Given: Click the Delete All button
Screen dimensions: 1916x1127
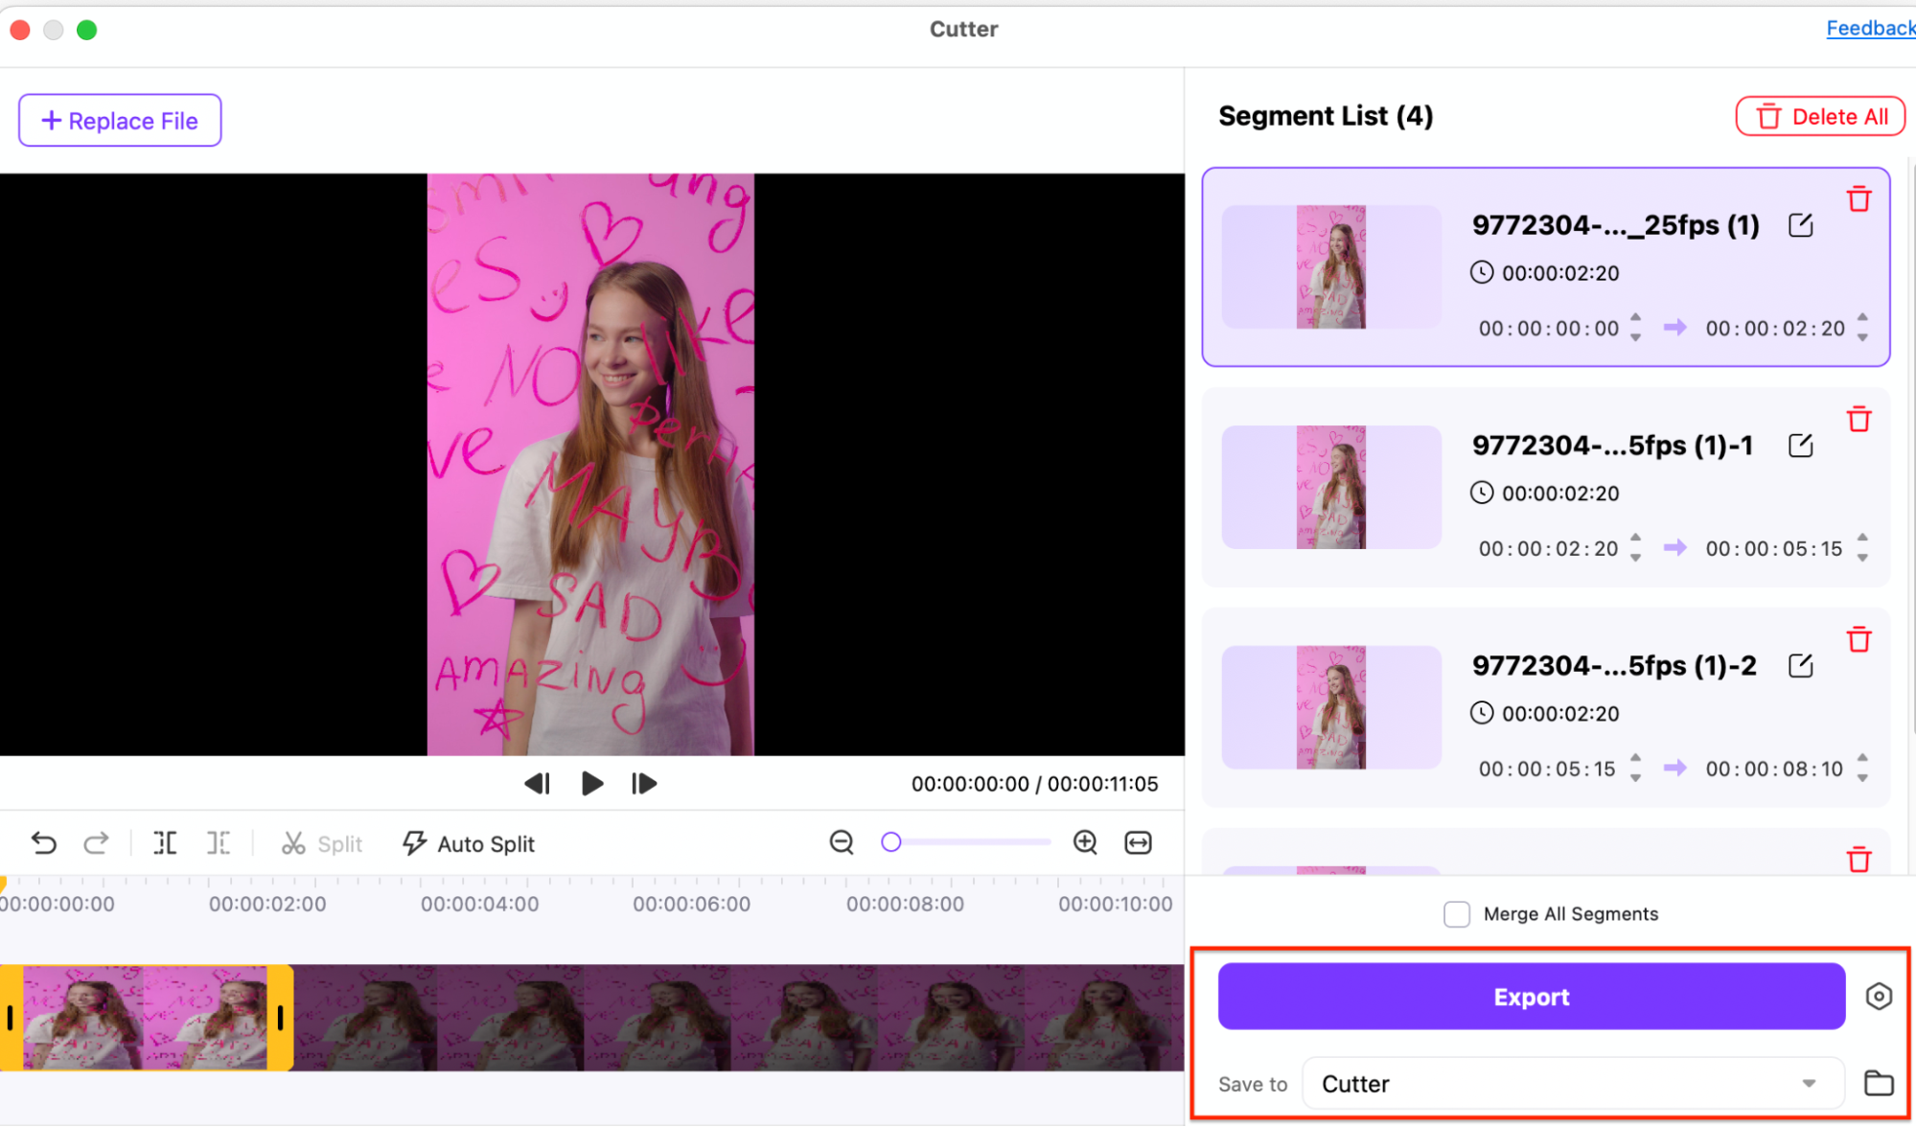Looking at the screenshot, I should click(x=1820, y=117).
